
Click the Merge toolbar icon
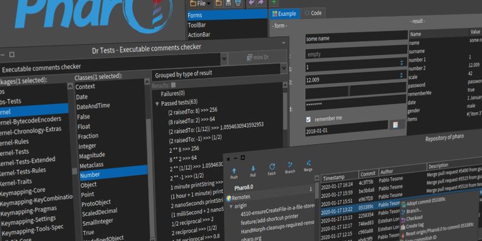[308, 162]
